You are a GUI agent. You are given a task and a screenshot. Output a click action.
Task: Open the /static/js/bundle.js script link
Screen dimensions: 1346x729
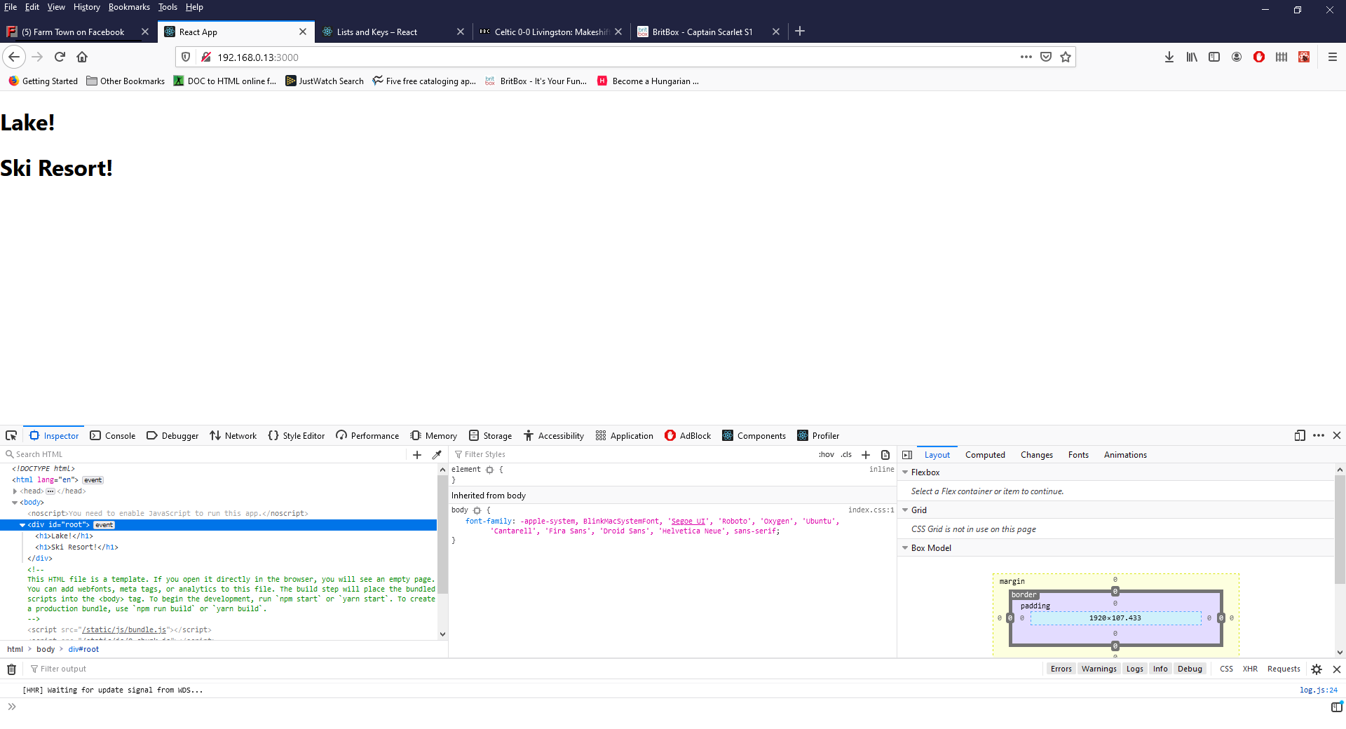tap(123, 629)
